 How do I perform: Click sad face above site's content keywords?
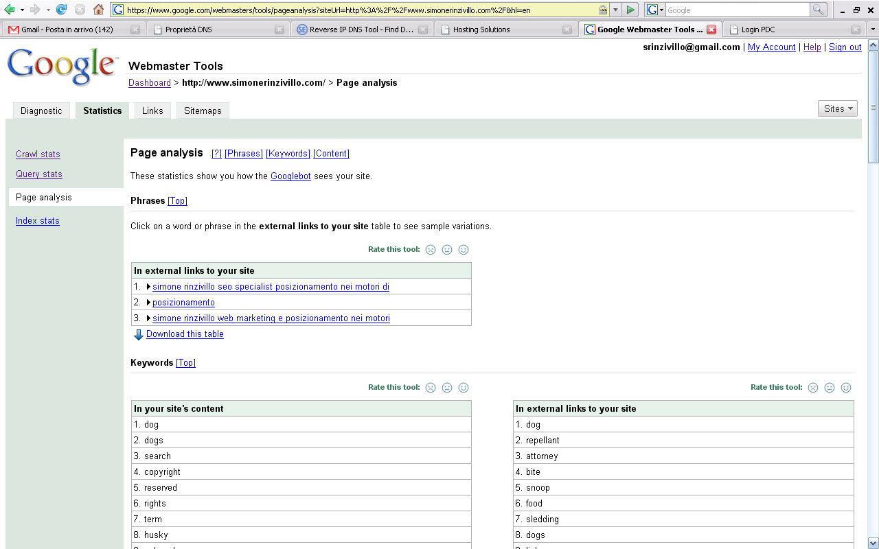(x=431, y=388)
